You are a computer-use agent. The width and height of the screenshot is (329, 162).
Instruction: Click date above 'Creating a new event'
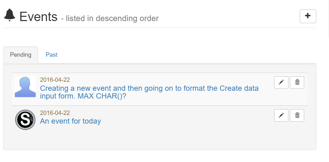(x=55, y=80)
